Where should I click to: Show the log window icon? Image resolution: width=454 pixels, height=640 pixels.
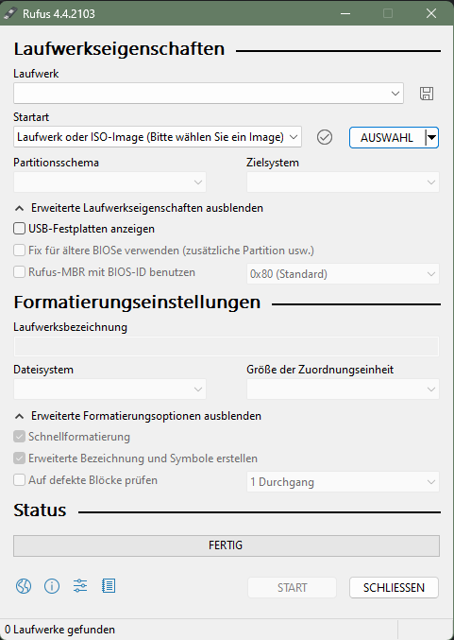click(x=109, y=586)
